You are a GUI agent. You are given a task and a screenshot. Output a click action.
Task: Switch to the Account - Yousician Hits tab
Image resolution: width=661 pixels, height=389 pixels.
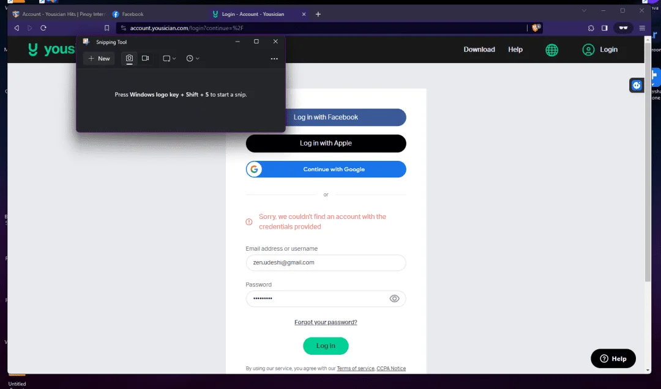point(59,14)
